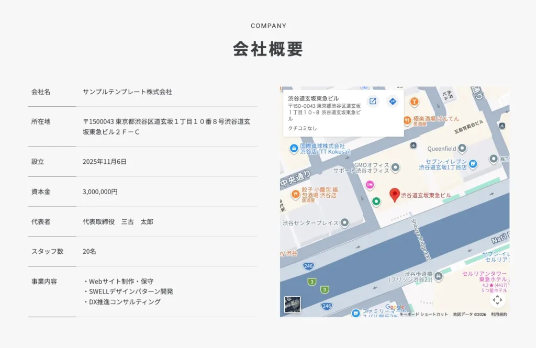Open the share icon on the info card
Viewport: 536px width, 348px height.
click(372, 101)
